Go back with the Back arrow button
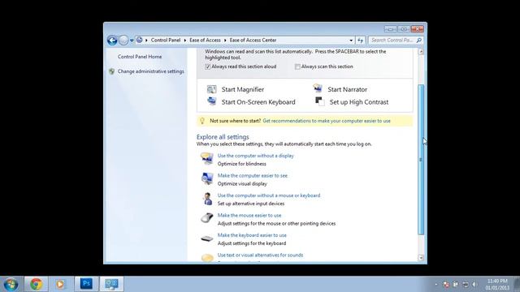Screen dimensions: 520x292 (112, 41)
